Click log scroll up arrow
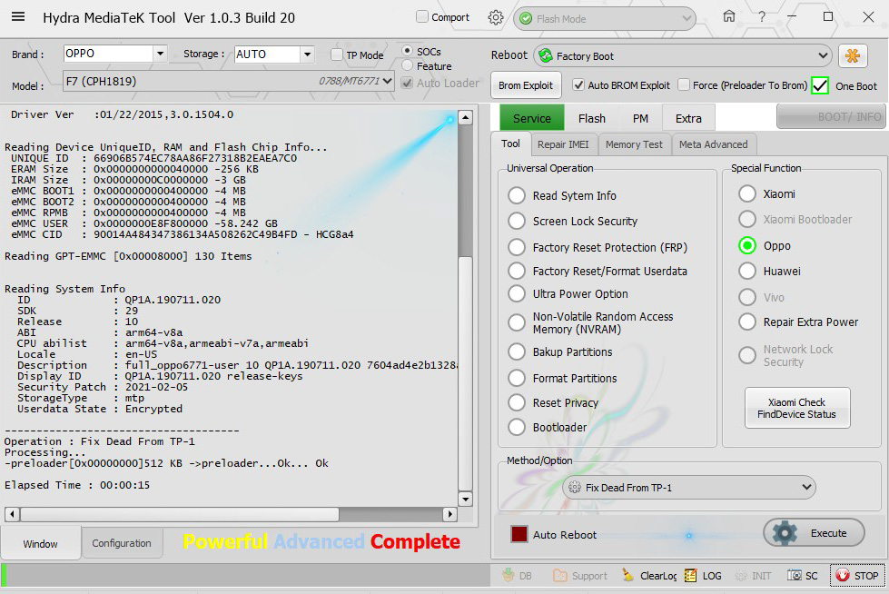The height and width of the screenshot is (594, 889). pyautogui.click(x=466, y=117)
